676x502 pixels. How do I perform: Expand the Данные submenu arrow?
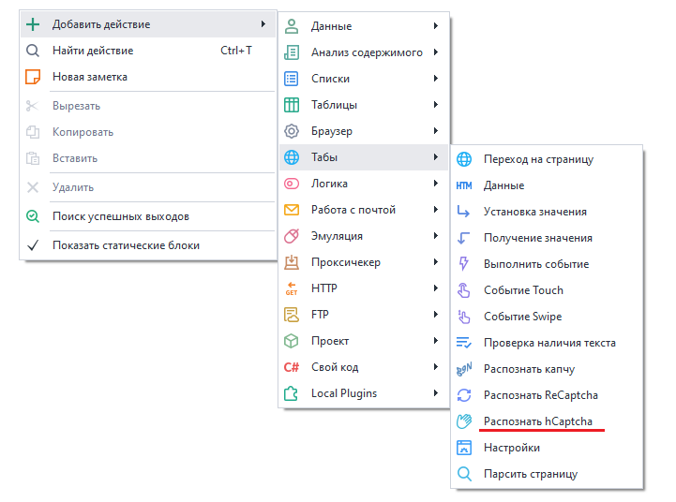click(436, 26)
